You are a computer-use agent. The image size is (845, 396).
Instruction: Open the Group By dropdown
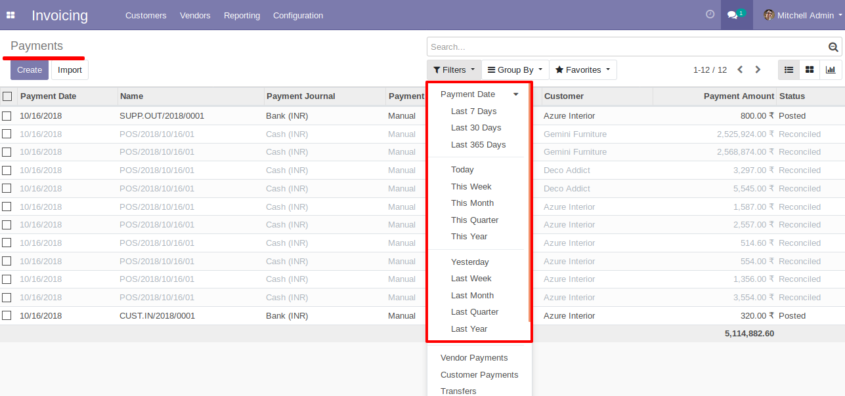point(515,69)
